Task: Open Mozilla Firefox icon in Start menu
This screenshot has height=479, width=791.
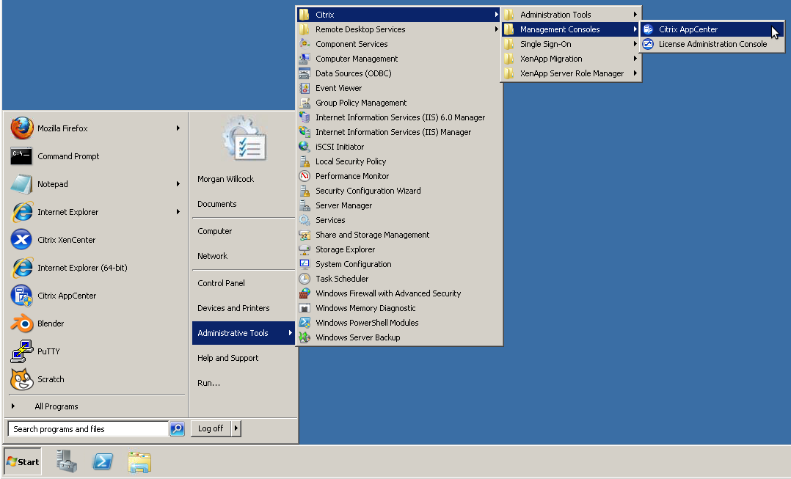Action: [x=22, y=128]
